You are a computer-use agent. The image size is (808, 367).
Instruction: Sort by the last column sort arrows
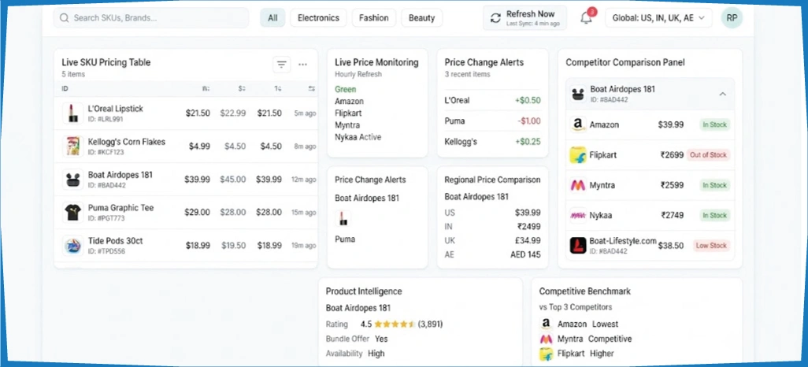[311, 89]
